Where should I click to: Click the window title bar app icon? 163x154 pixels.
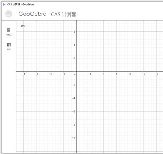pyautogui.click(x=4, y=4)
